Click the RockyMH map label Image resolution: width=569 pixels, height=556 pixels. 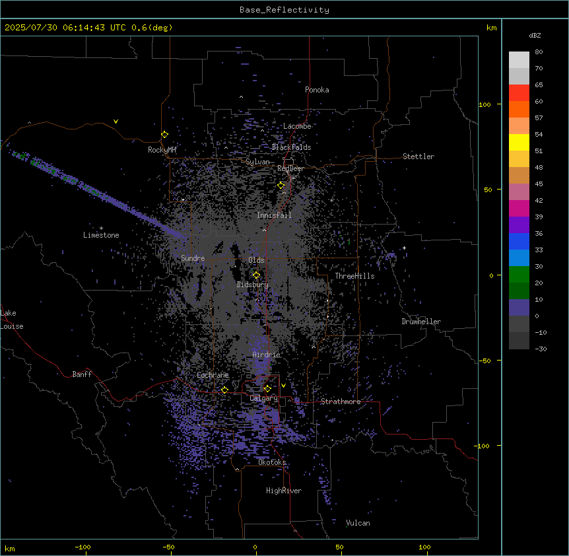tap(162, 150)
